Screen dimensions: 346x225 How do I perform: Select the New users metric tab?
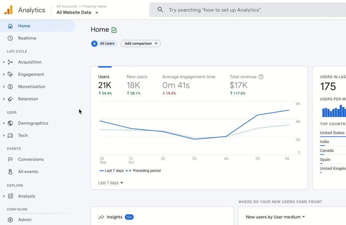[137, 85]
